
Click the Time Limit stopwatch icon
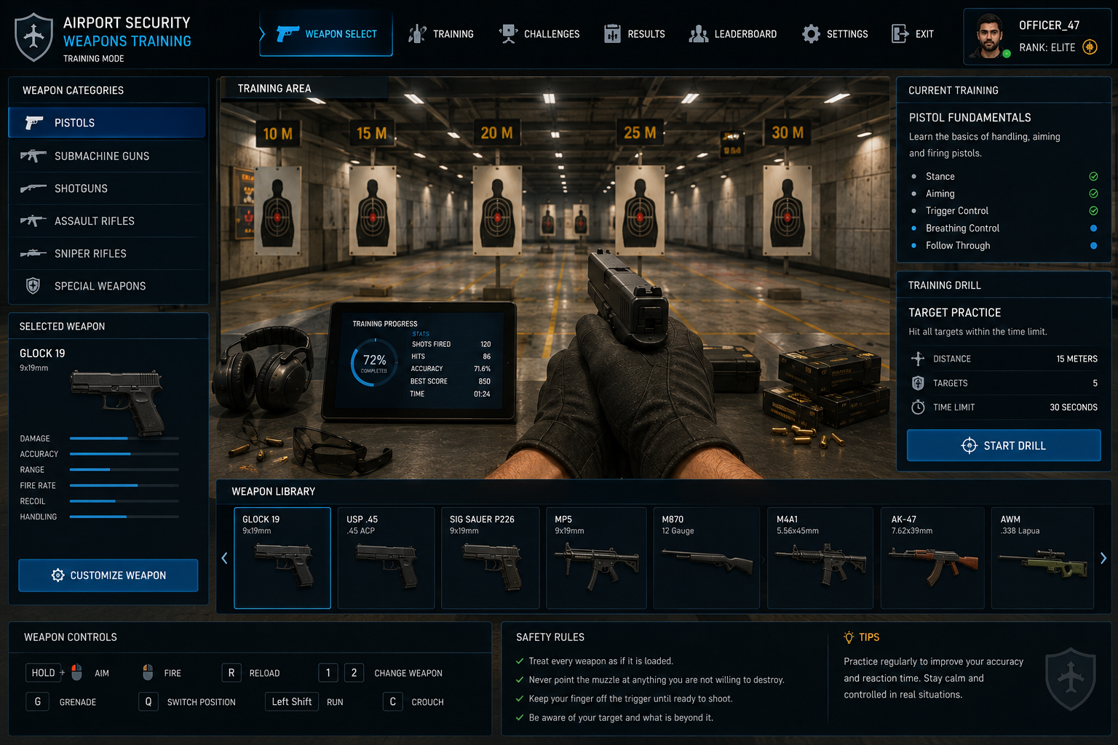point(918,407)
